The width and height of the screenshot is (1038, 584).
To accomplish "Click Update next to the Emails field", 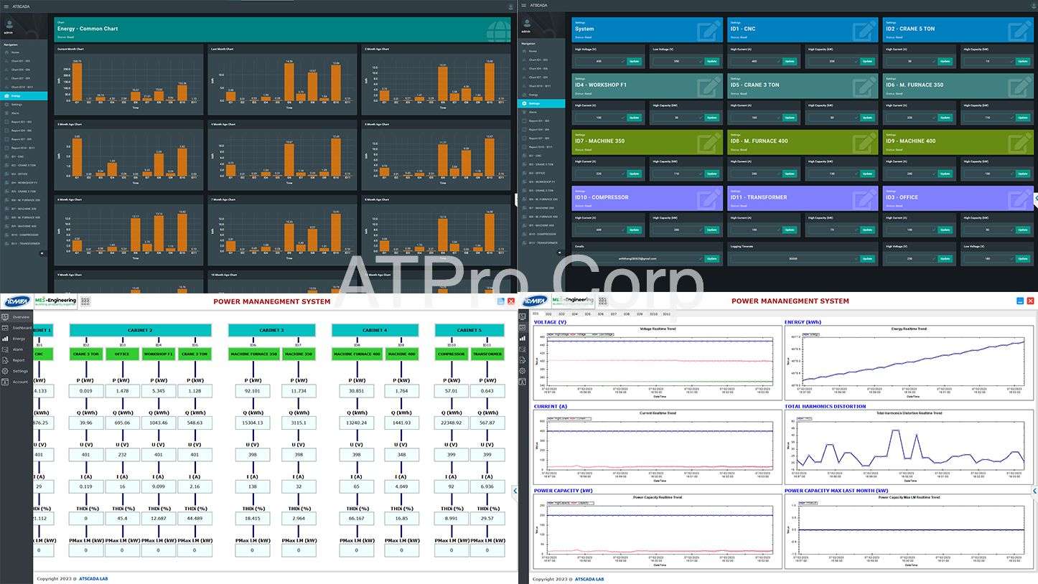I will (x=711, y=258).
